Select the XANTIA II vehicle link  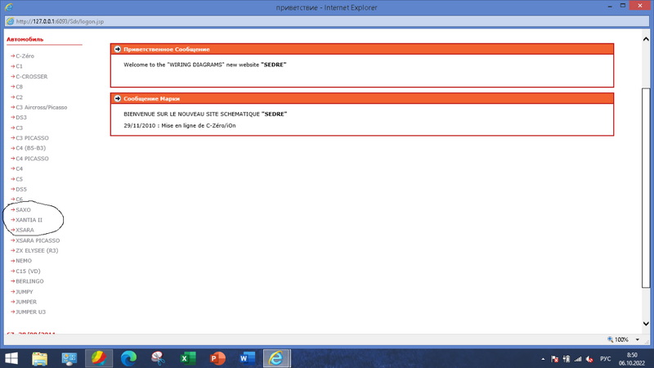click(x=29, y=220)
